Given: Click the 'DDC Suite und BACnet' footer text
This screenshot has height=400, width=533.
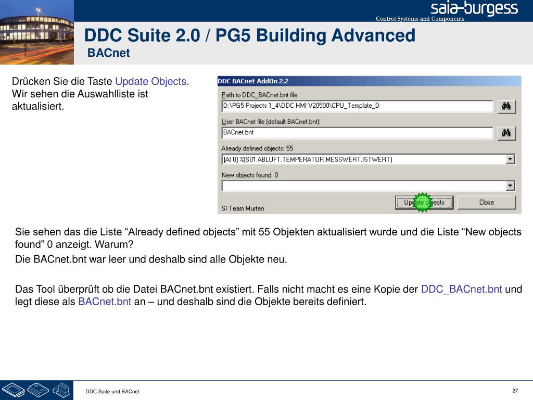Looking at the screenshot, I should [x=112, y=392].
